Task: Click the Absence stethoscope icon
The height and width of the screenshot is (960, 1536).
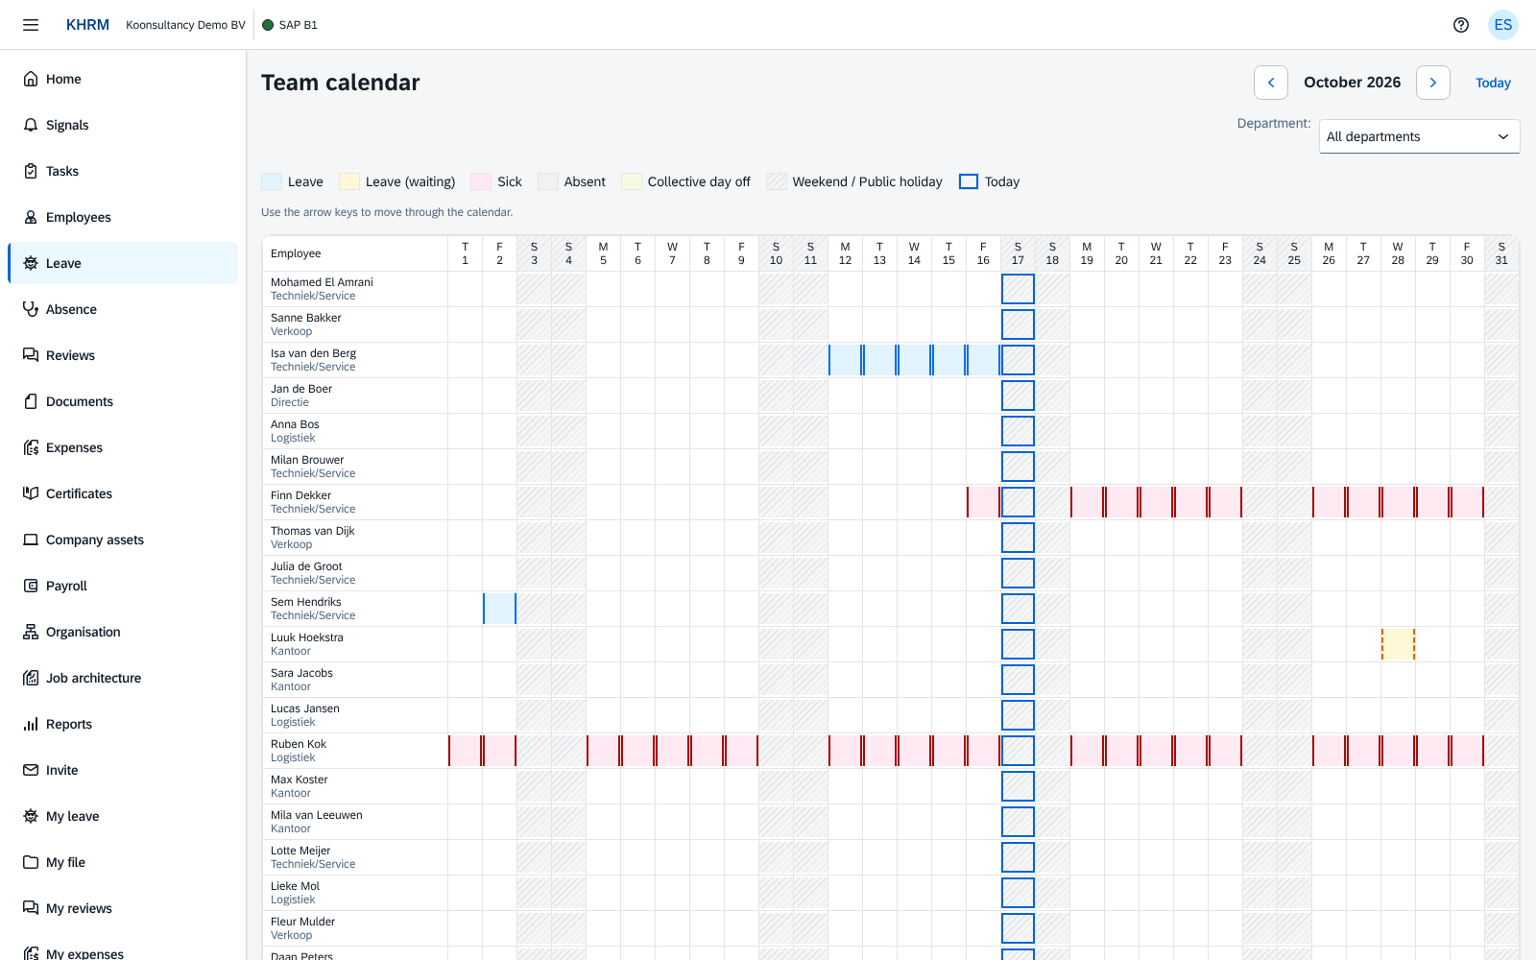Action: [31, 309]
